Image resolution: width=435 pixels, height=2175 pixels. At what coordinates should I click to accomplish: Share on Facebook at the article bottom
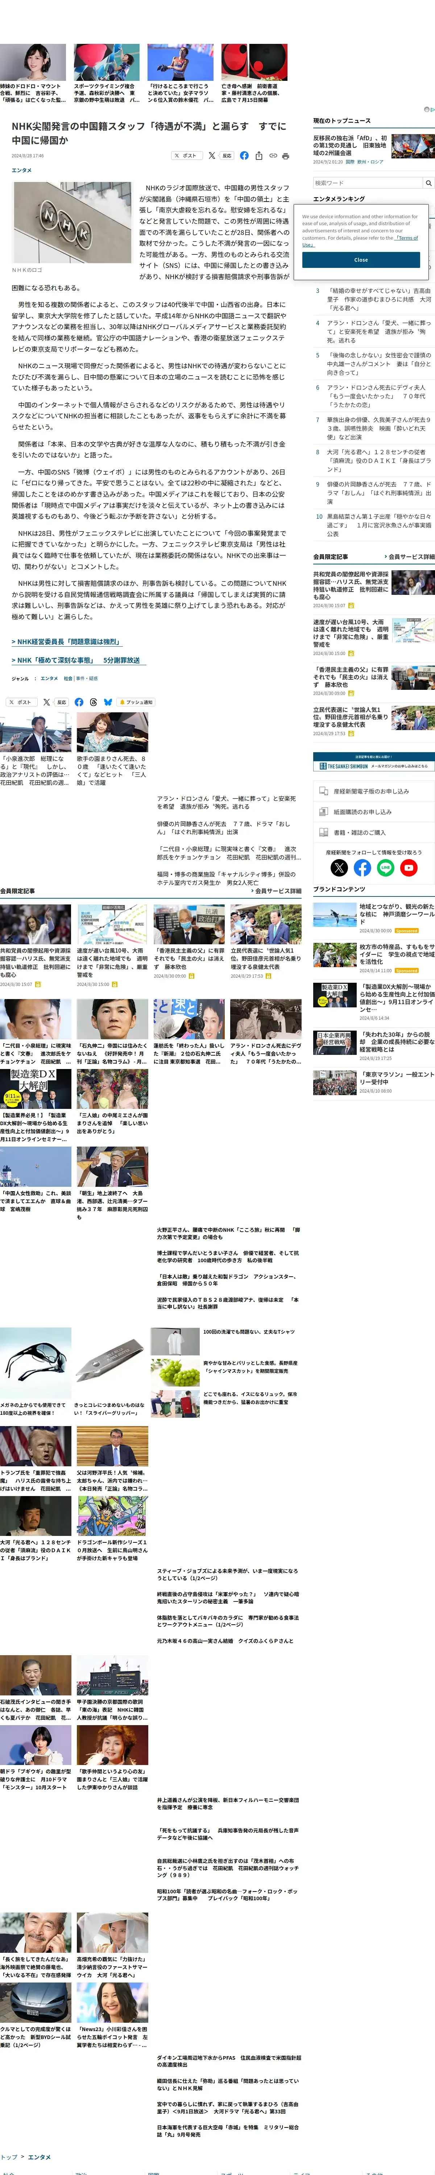(79, 702)
